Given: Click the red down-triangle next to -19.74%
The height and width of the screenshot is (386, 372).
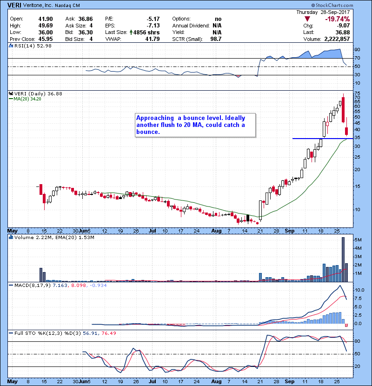Looking at the screenshot, I should [307, 19].
